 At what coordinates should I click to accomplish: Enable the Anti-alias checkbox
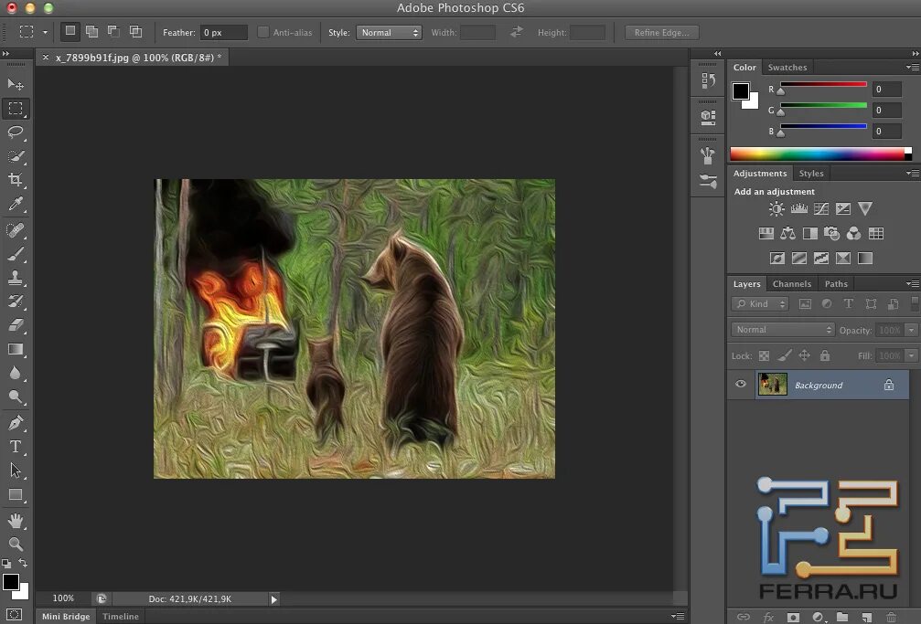[x=263, y=33]
